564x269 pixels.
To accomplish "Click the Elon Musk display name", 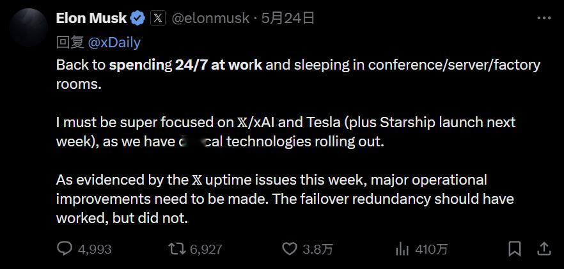I will tap(91, 18).
